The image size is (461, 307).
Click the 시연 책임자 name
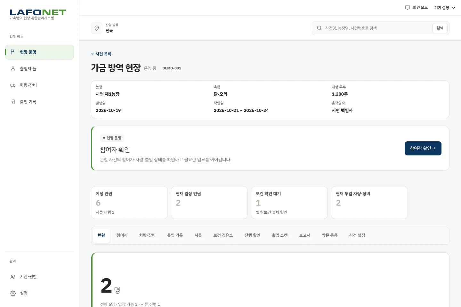342,110
